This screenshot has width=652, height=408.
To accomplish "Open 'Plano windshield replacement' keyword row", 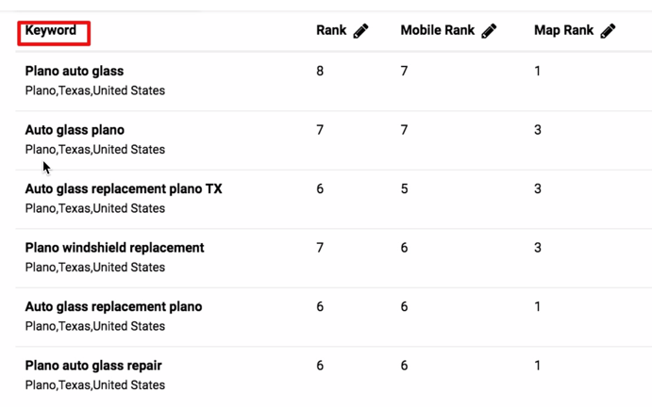I will [x=114, y=248].
